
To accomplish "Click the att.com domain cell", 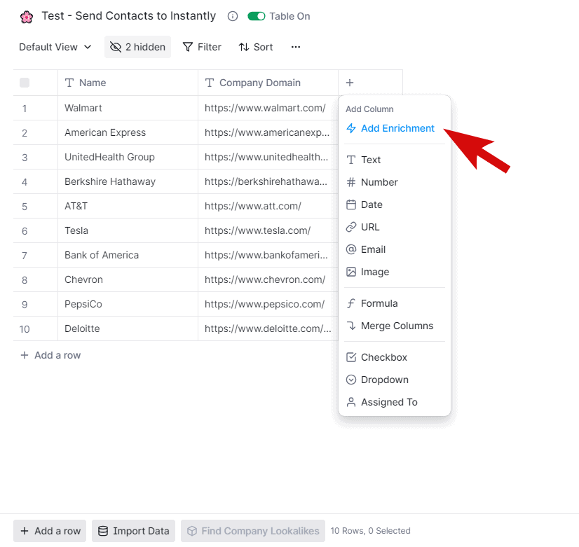I will point(268,206).
